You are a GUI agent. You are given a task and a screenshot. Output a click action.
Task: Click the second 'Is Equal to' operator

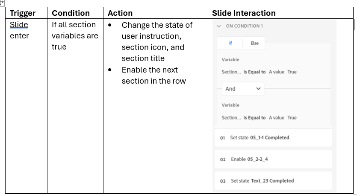254,118
